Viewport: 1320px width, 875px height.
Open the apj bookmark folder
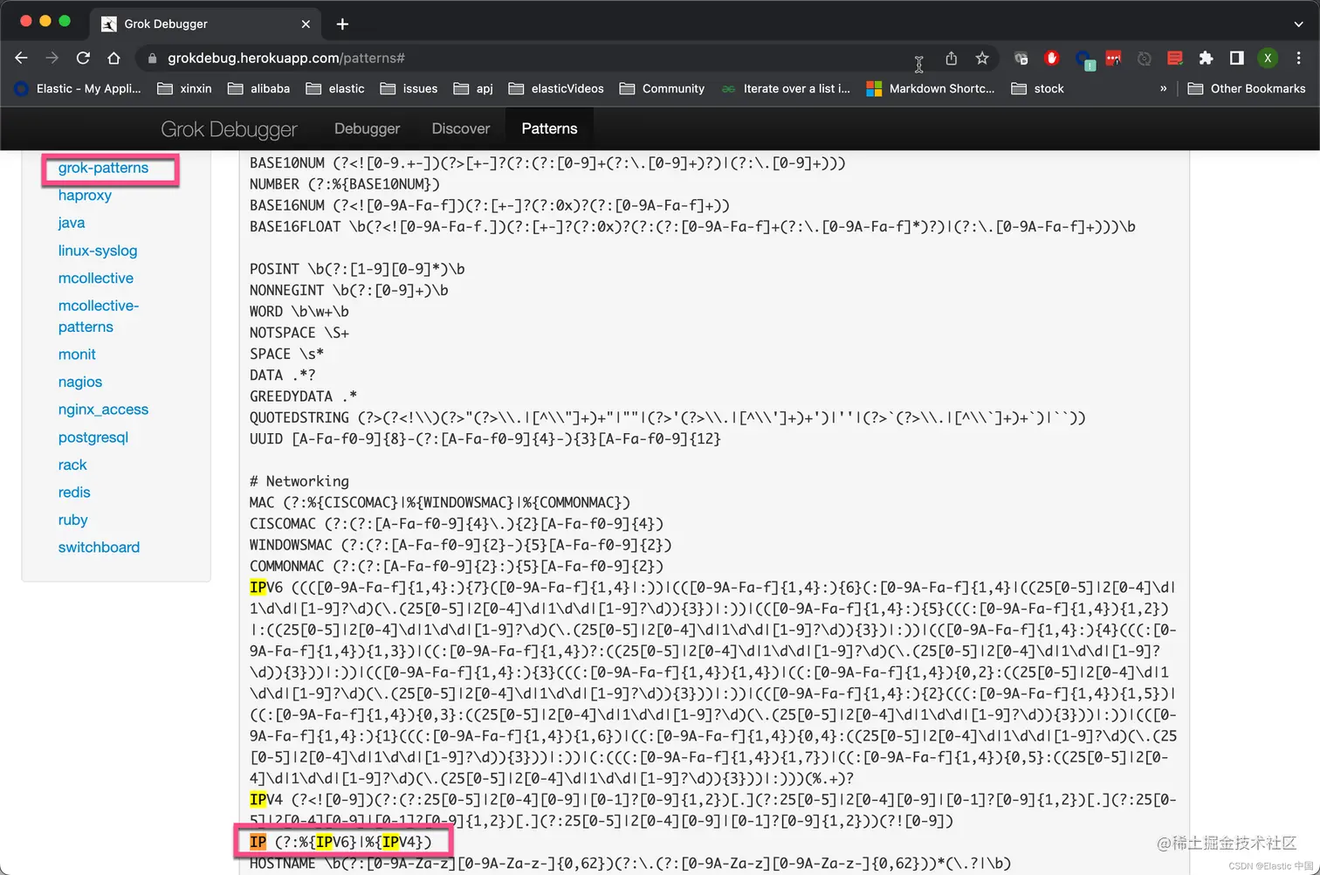[473, 88]
